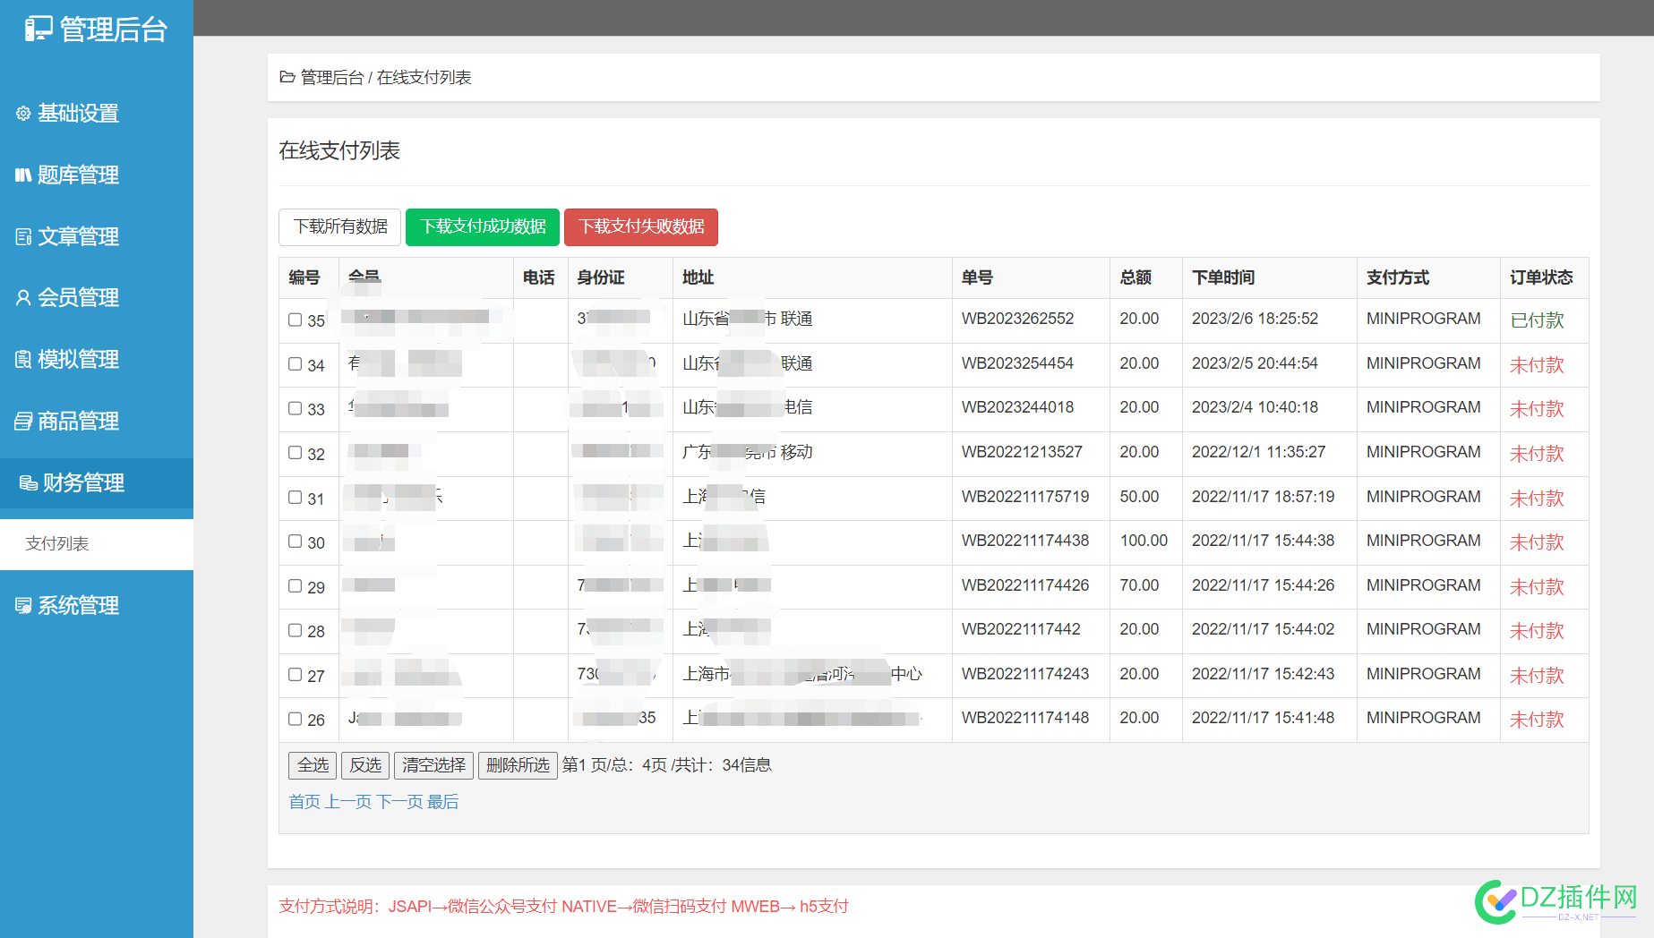Tick checkbox for row 26
The height and width of the screenshot is (938, 1654).
[x=295, y=719]
